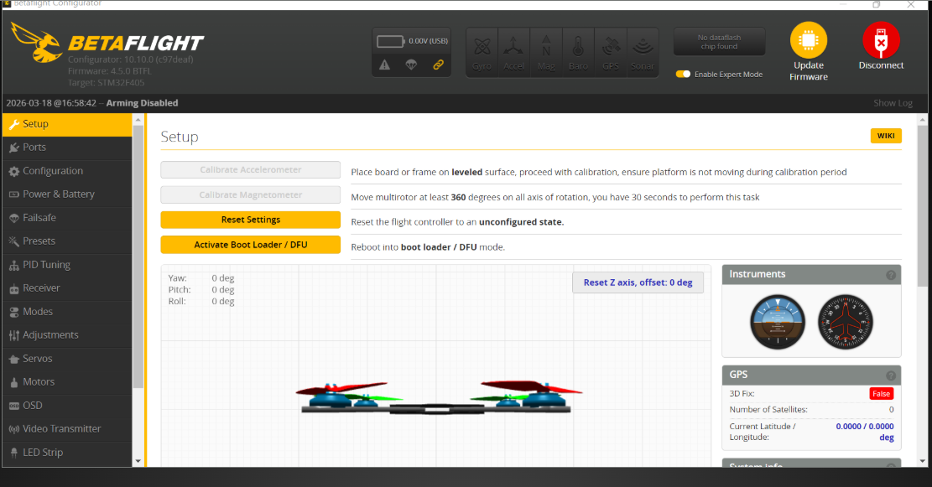Screen dimensions: 932x487
Task: Click the Gyro sensor status icon
Action: pyautogui.click(x=482, y=47)
